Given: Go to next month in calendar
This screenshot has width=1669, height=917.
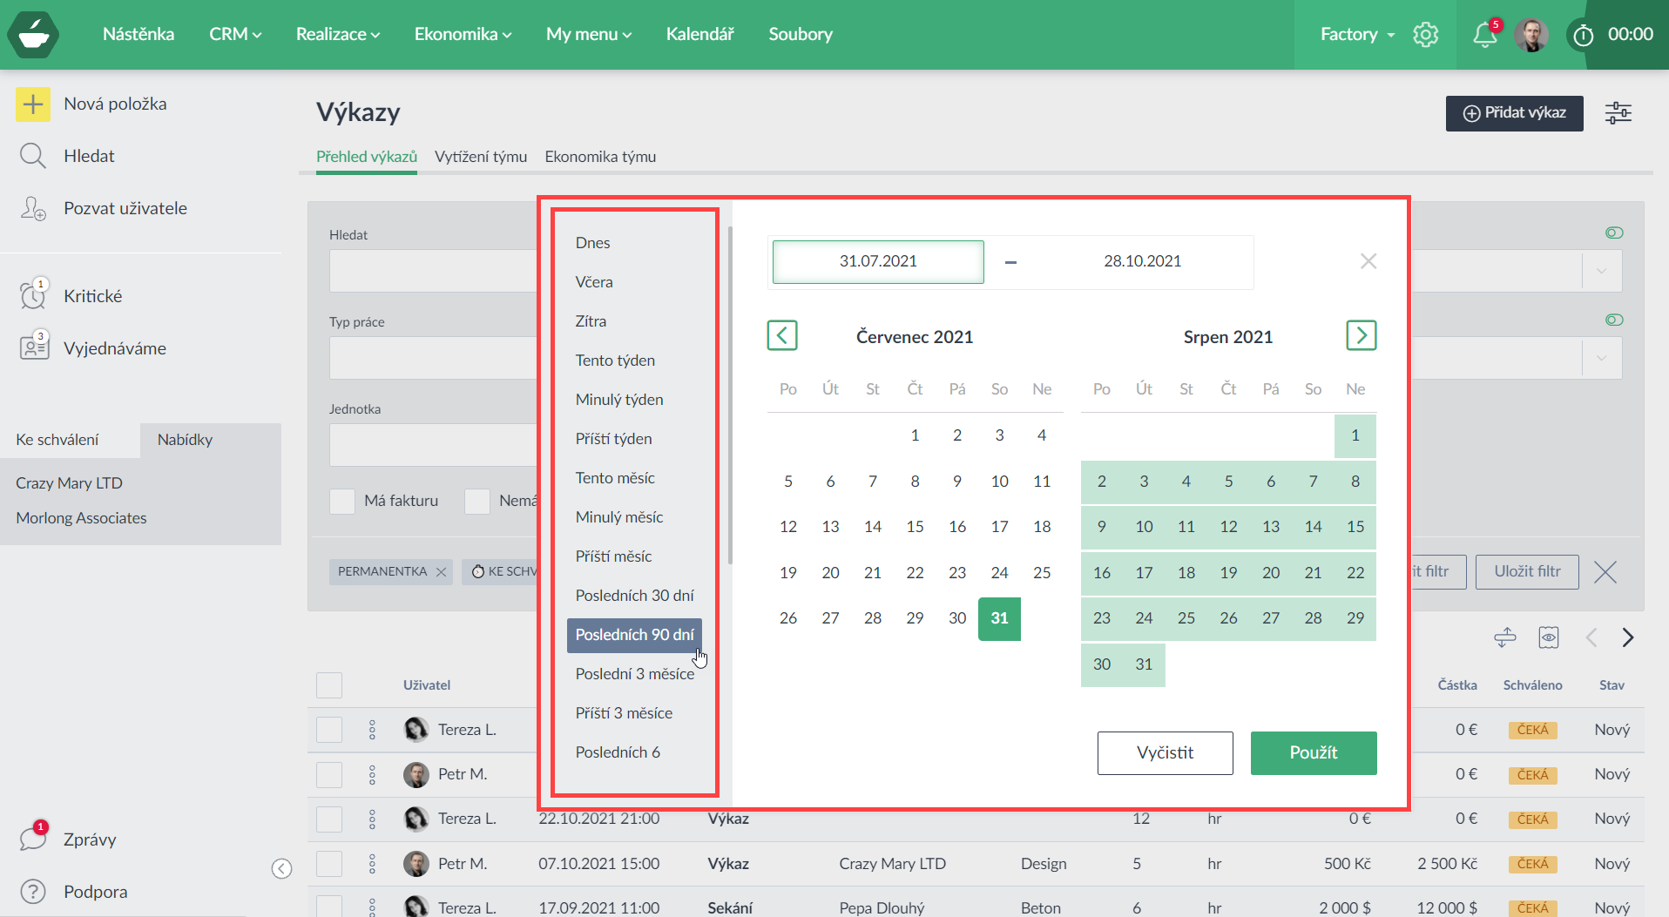Looking at the screenshot, I should pyautogui.click(x=1361, y=335).
